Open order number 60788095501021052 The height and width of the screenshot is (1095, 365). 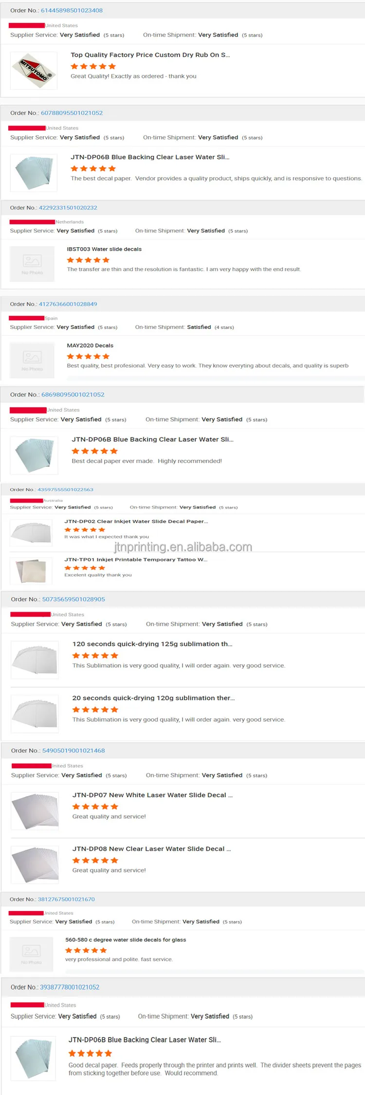coord(72,113)
